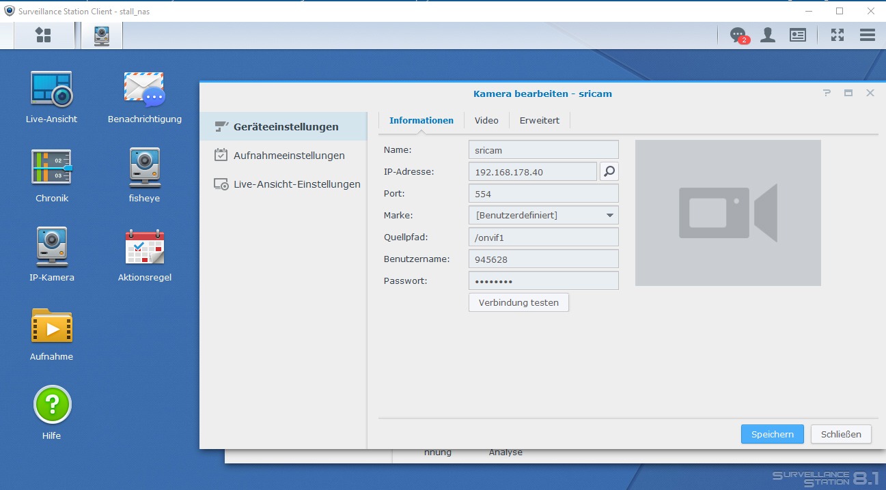Switch to Erweitert tab
This screenshot has width=886, height=490.
(540, 121)
